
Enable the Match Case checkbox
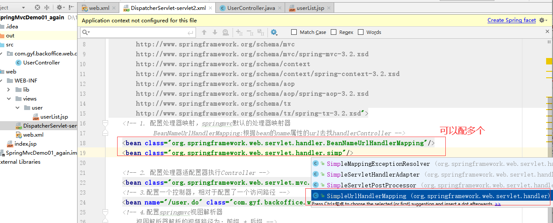[294, 32]
